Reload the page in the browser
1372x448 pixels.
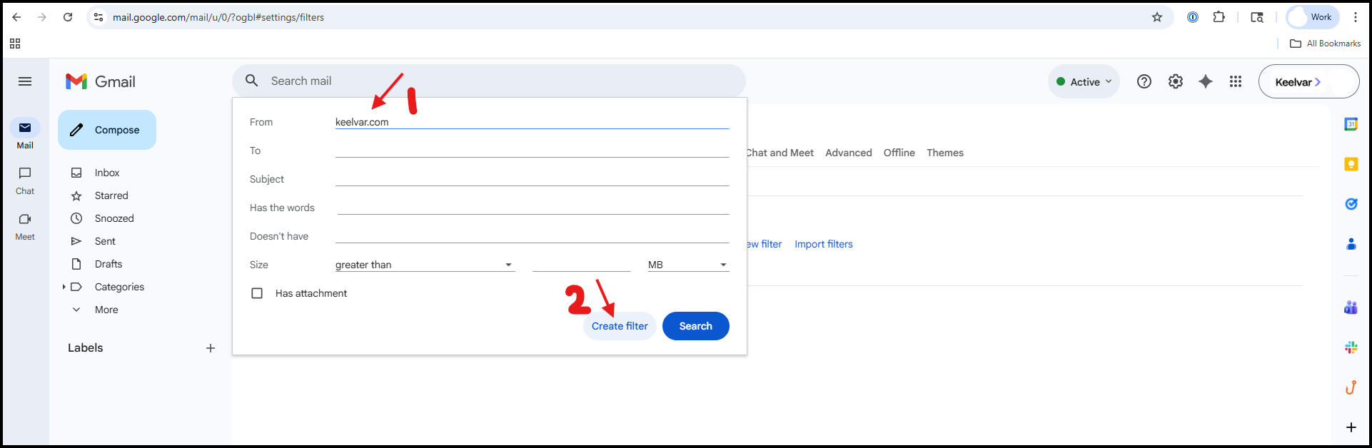point(68,17)
